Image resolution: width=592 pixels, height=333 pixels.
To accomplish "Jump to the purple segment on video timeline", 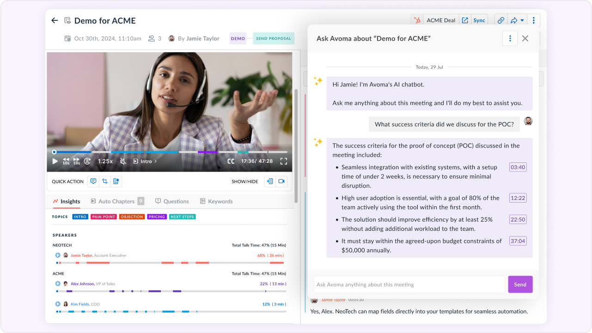I will (x=208, y=152).
